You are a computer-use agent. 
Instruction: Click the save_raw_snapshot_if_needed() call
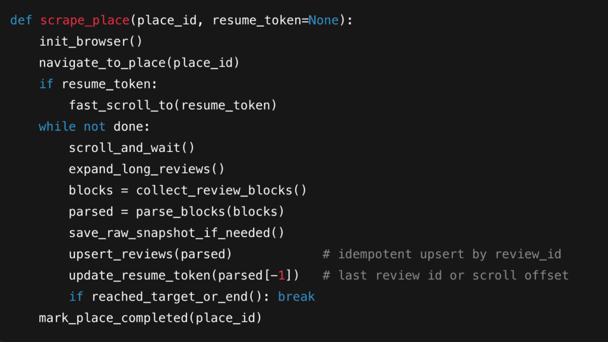(x=176, y=233)
